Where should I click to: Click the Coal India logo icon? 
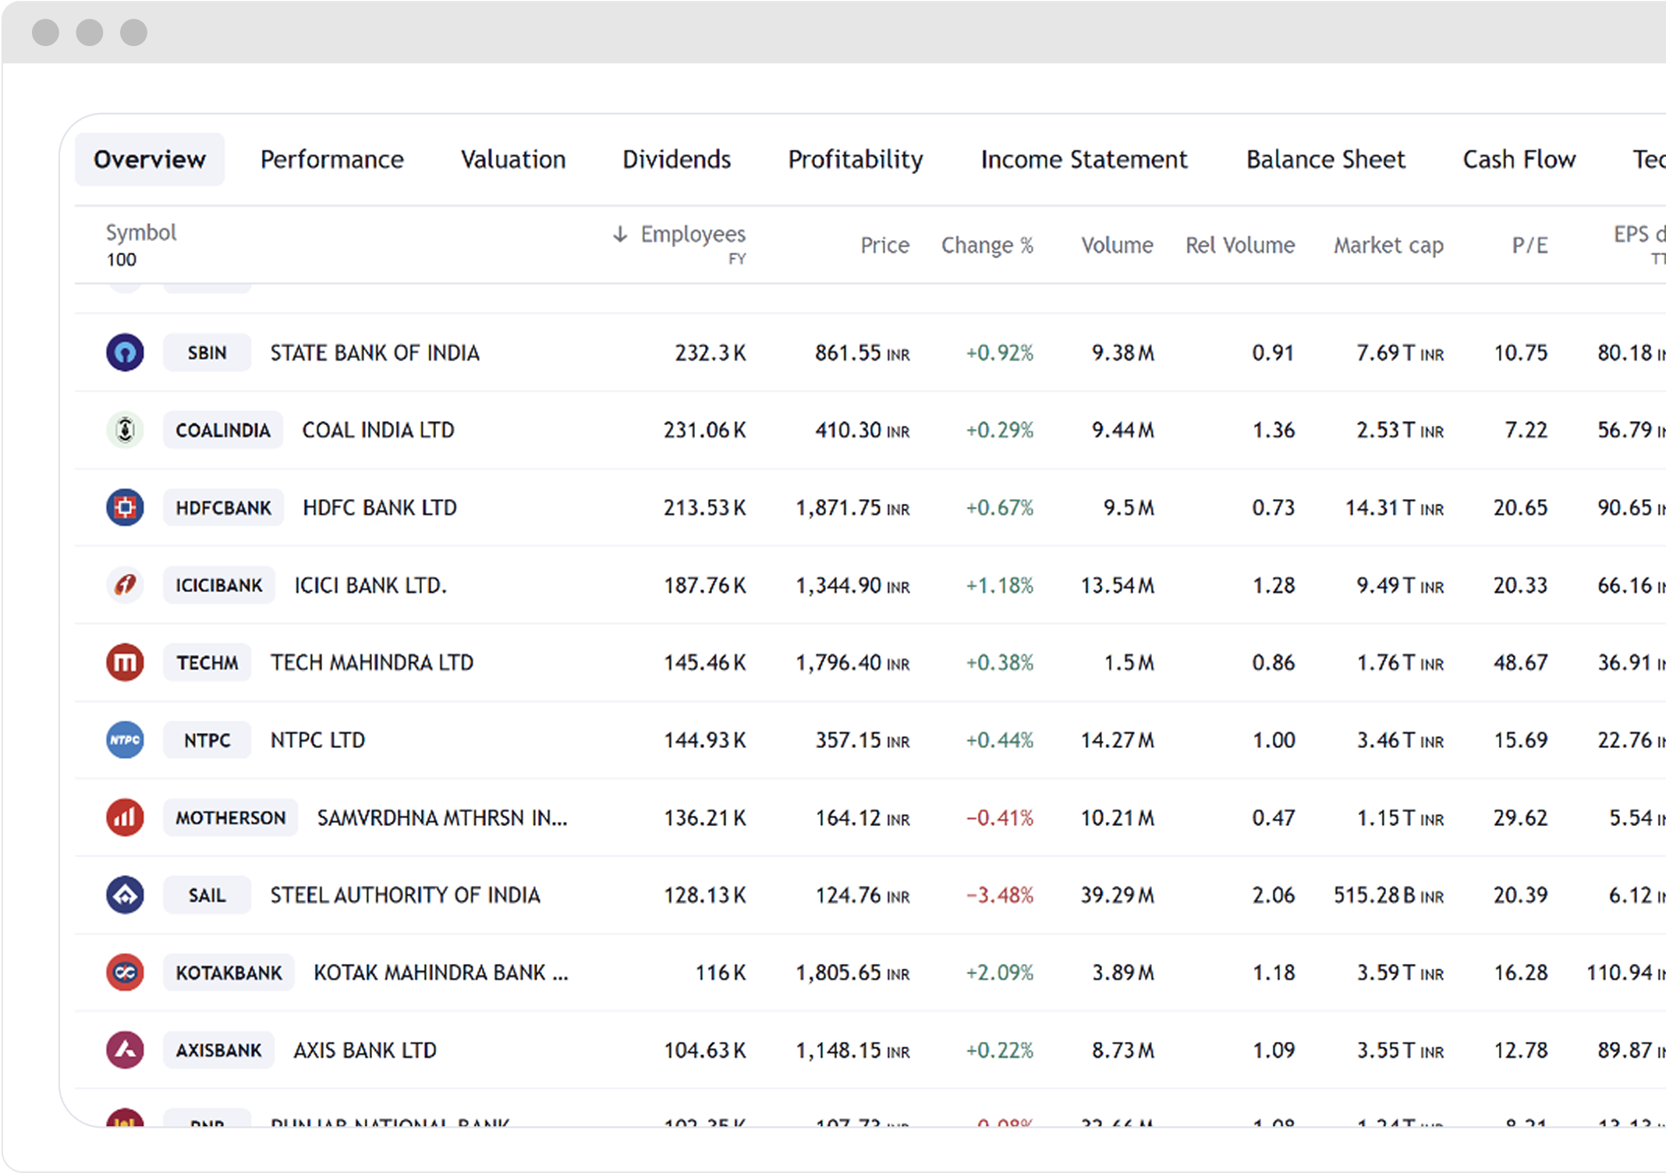(125, 430)
